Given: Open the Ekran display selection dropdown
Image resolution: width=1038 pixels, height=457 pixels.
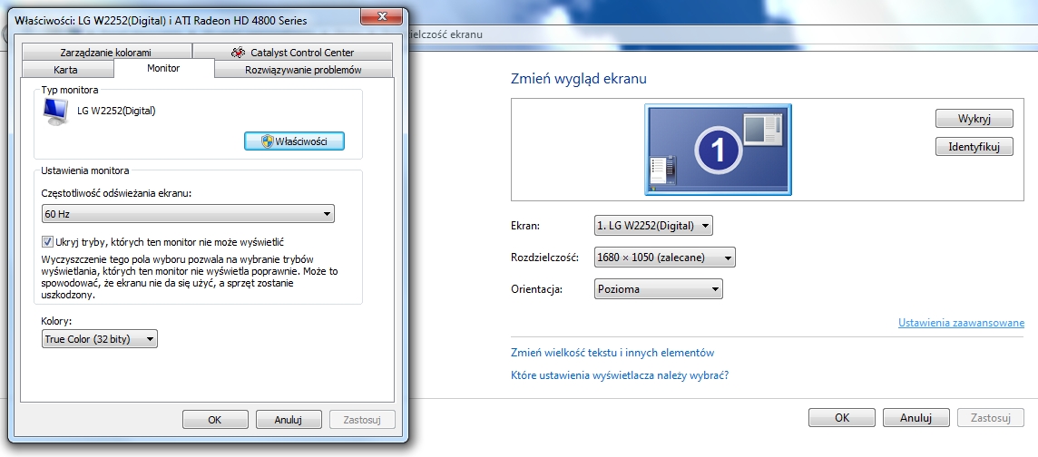Looking at the screenshot, I should point(653,226).
